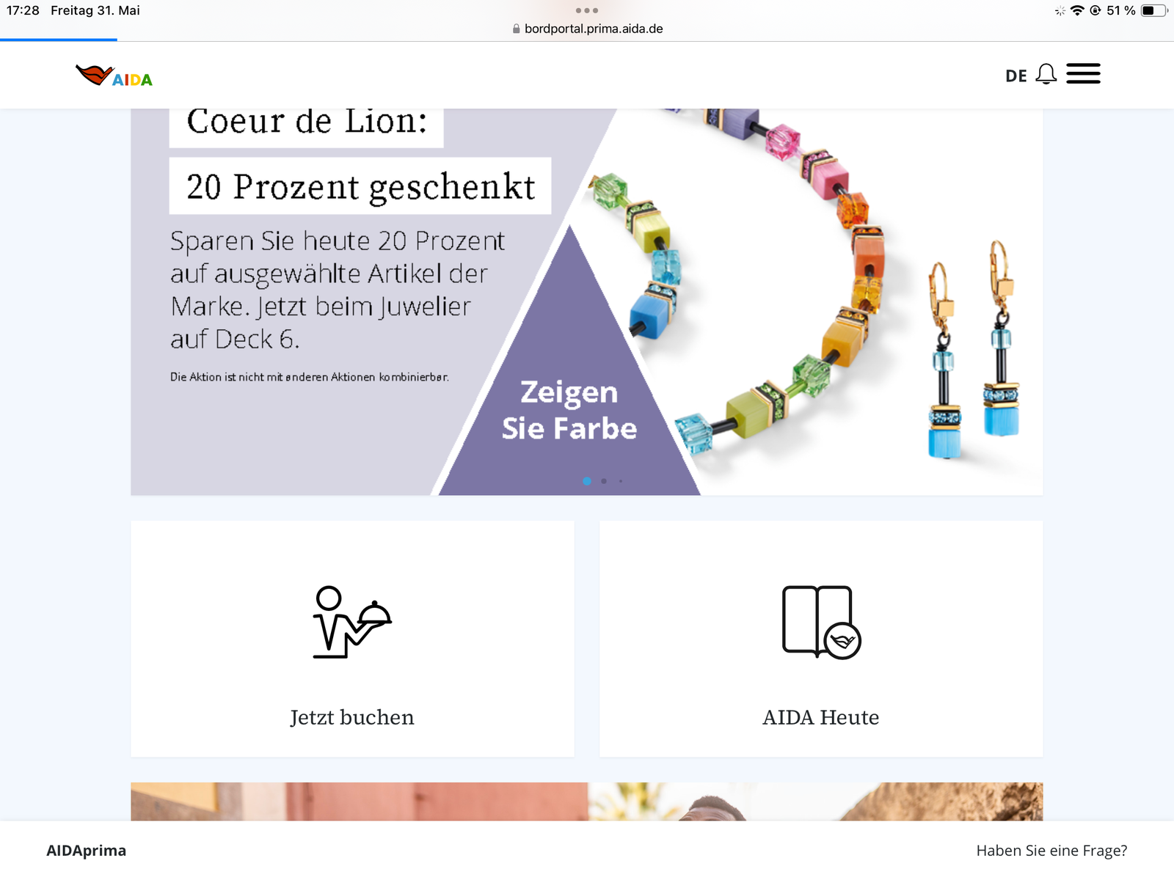1174x880 pixels.
Task: Tap the battery icon in status bar
Action: point(1154,10)
